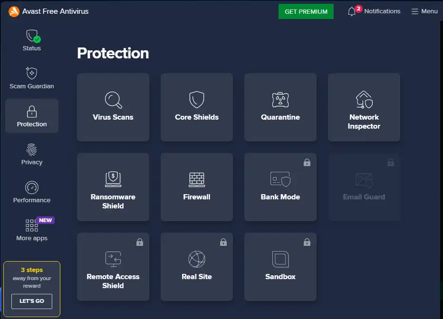The height and width of the screenshot is (319, 443).
Task: Select the Real Site feature
Action: [196, 266]
